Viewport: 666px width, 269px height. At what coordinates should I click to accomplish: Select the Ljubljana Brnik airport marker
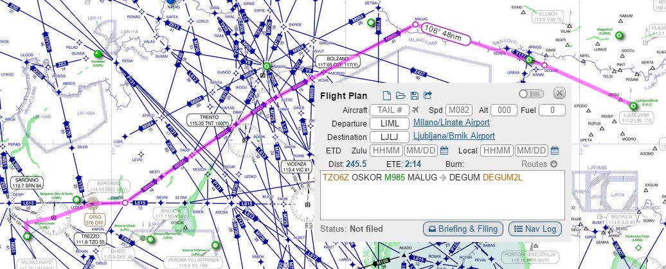click(633, 106)
